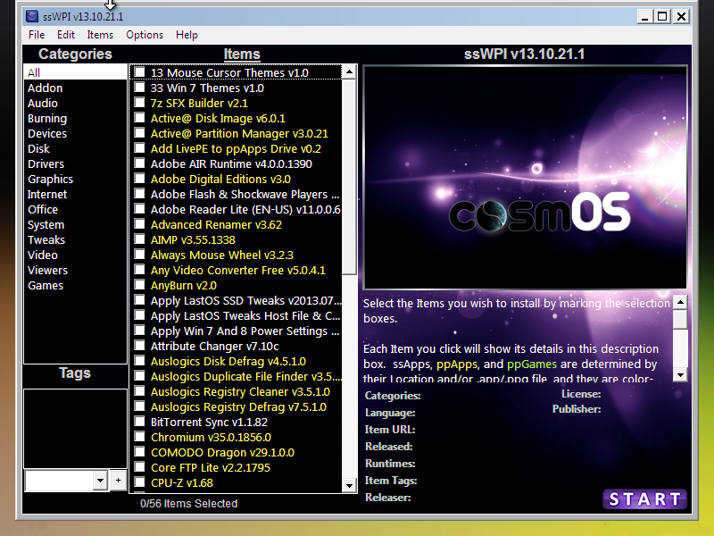Click the description box scroll down arrow
This screenshot has width=714, height=536.
(x=680, y=374)
